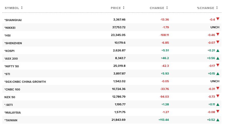The image size is (226, 129).
Task: Click the *CNBC 100 row change value
Action: tap(164, 89)
